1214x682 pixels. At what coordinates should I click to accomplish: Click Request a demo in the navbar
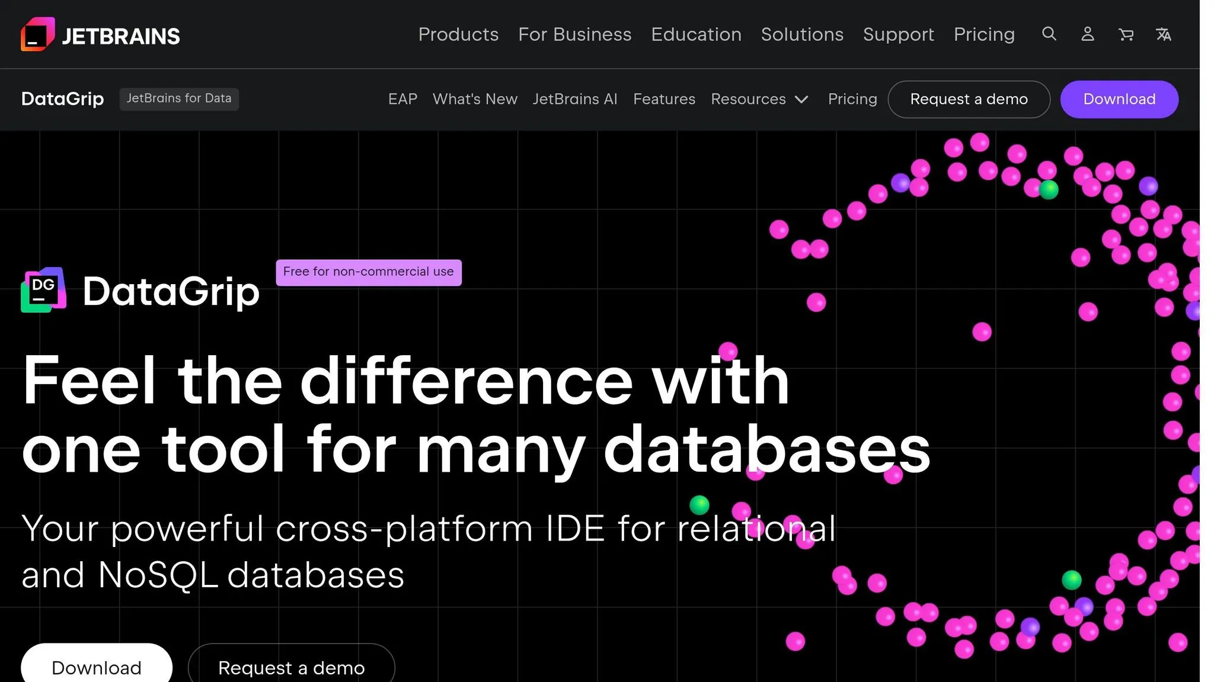click(x=969, y=99)
